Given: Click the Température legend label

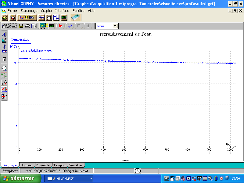Looking at the screenshot, I should [x=20, y=40].
